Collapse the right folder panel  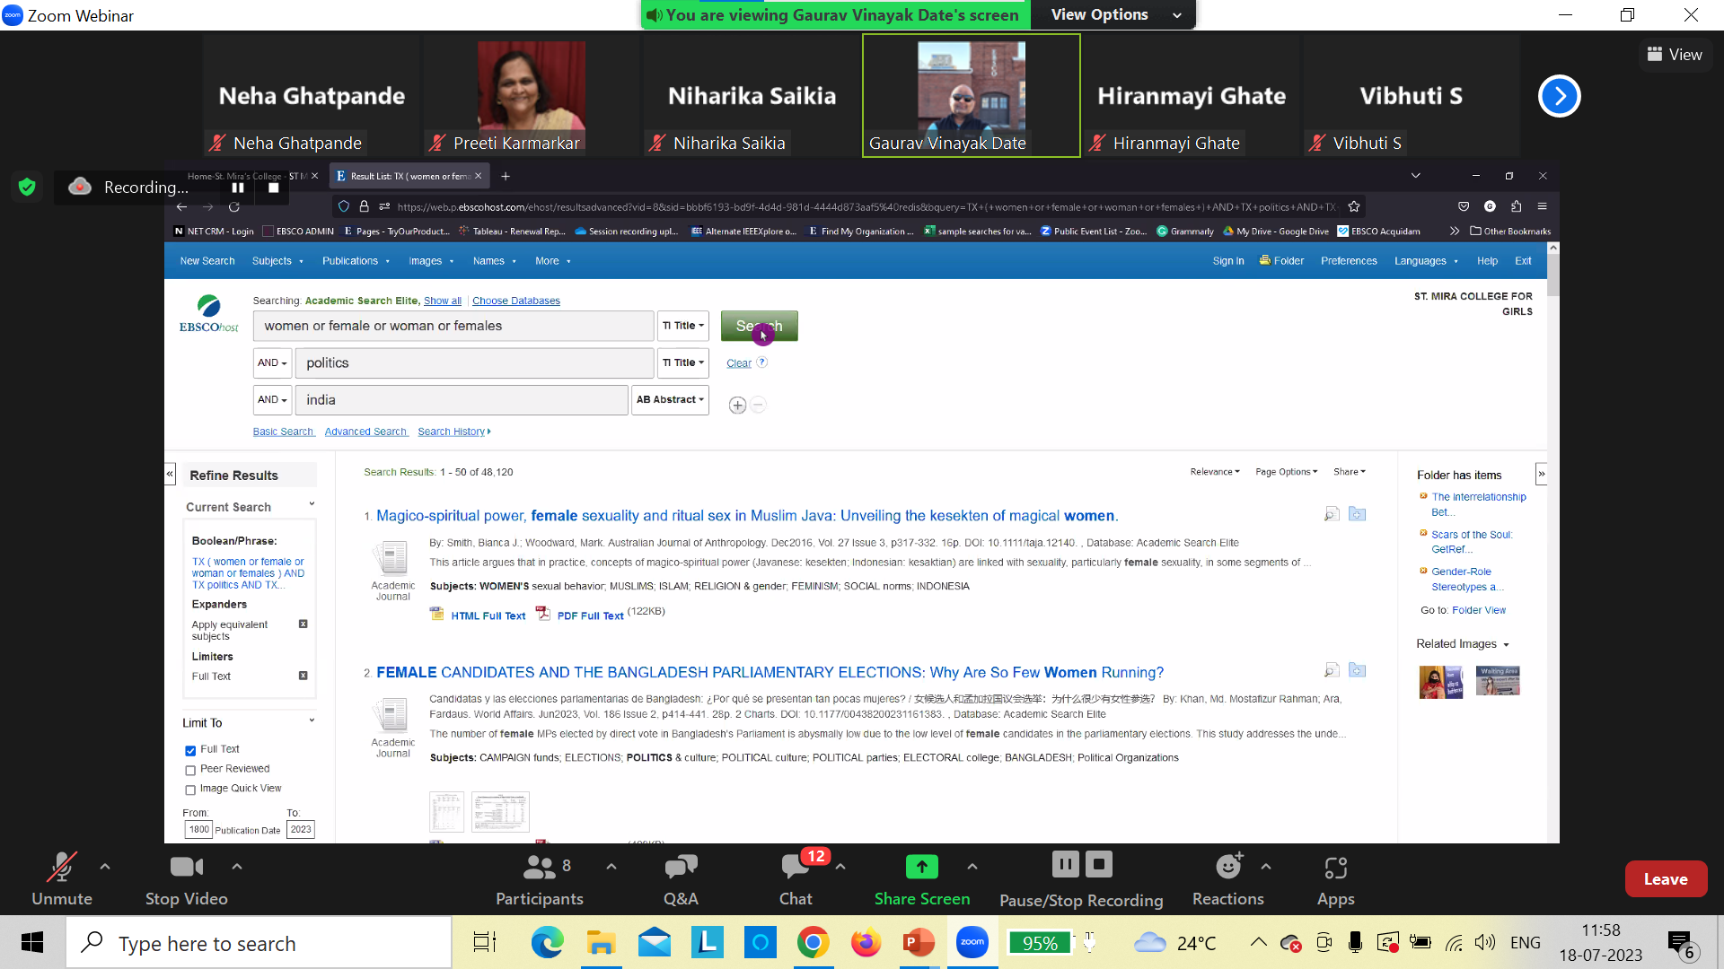[x=1541, y=474]
